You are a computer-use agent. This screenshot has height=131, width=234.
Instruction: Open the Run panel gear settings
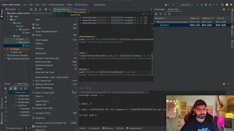224,84
